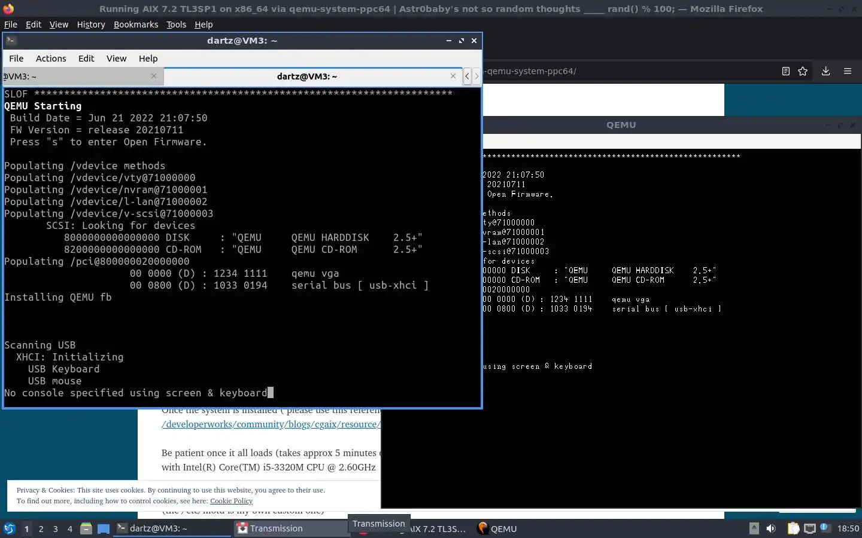Open volume control tray icon
The height and width of the screenshot is (538, 862).
click(x=771, y=528)
